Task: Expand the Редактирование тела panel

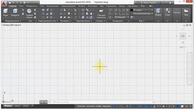Action: (x=48, y=21)
